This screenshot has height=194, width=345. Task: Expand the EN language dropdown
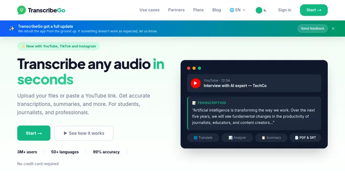coord(238,10)
